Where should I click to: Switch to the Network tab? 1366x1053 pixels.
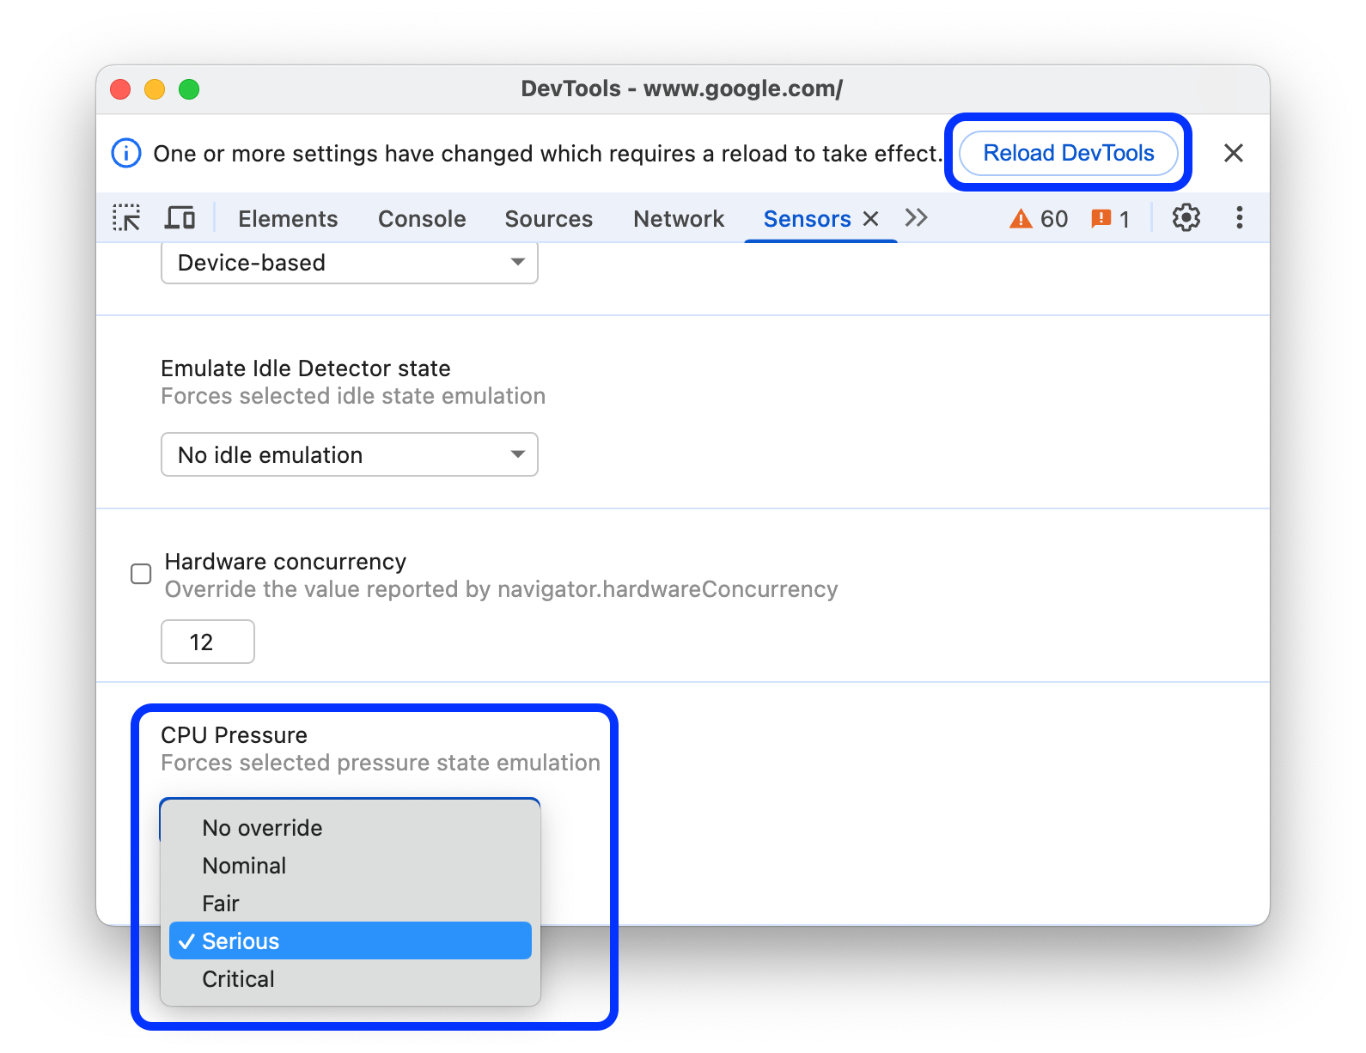[x=679, y=219]
